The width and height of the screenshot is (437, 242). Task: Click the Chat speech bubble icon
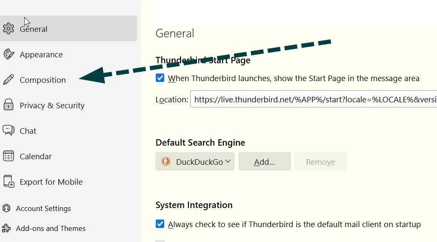coord(9,131)
